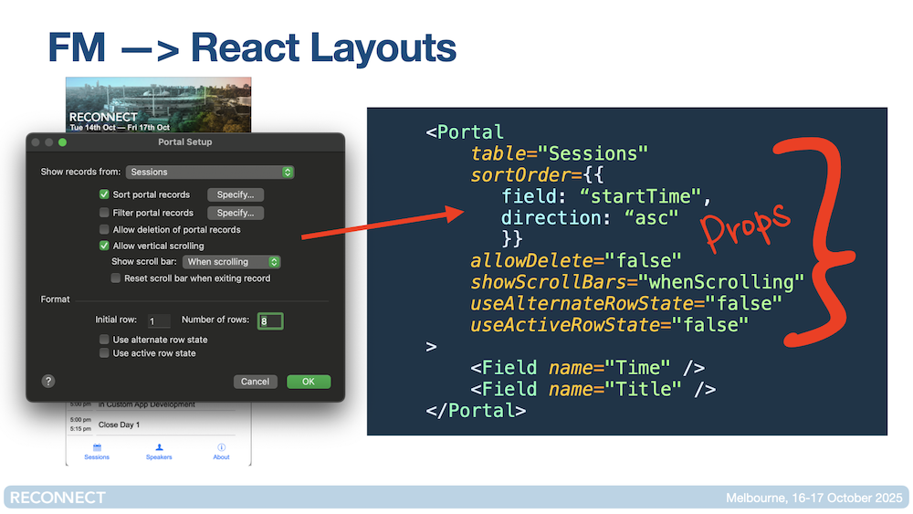Click Specify button for Sort portal records

(x=236, y=194)
